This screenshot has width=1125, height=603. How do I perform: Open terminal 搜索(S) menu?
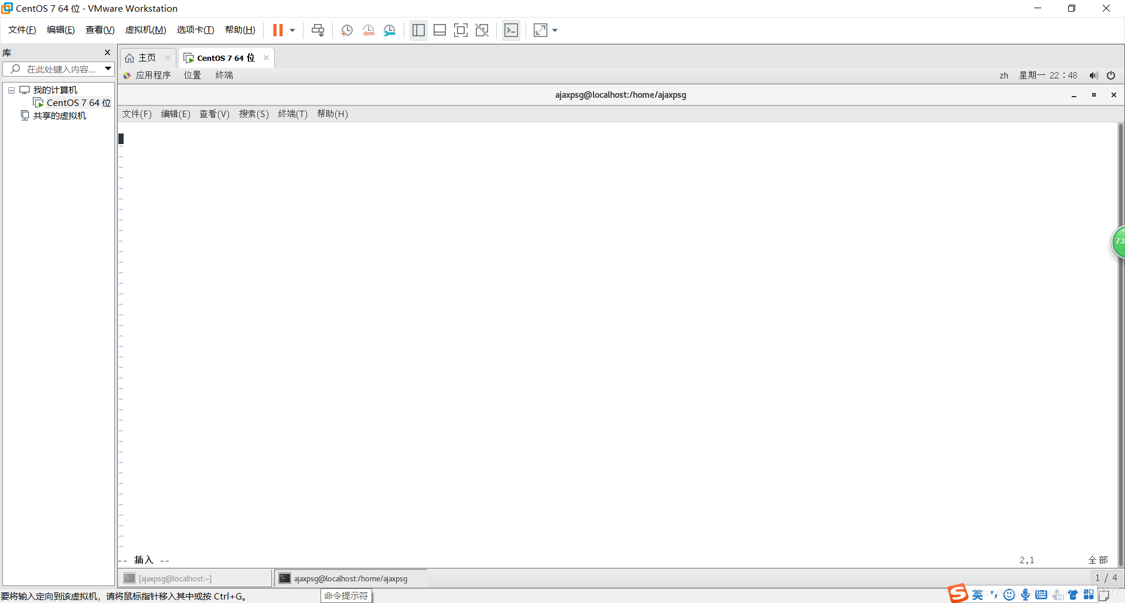[x=254, y=114]
